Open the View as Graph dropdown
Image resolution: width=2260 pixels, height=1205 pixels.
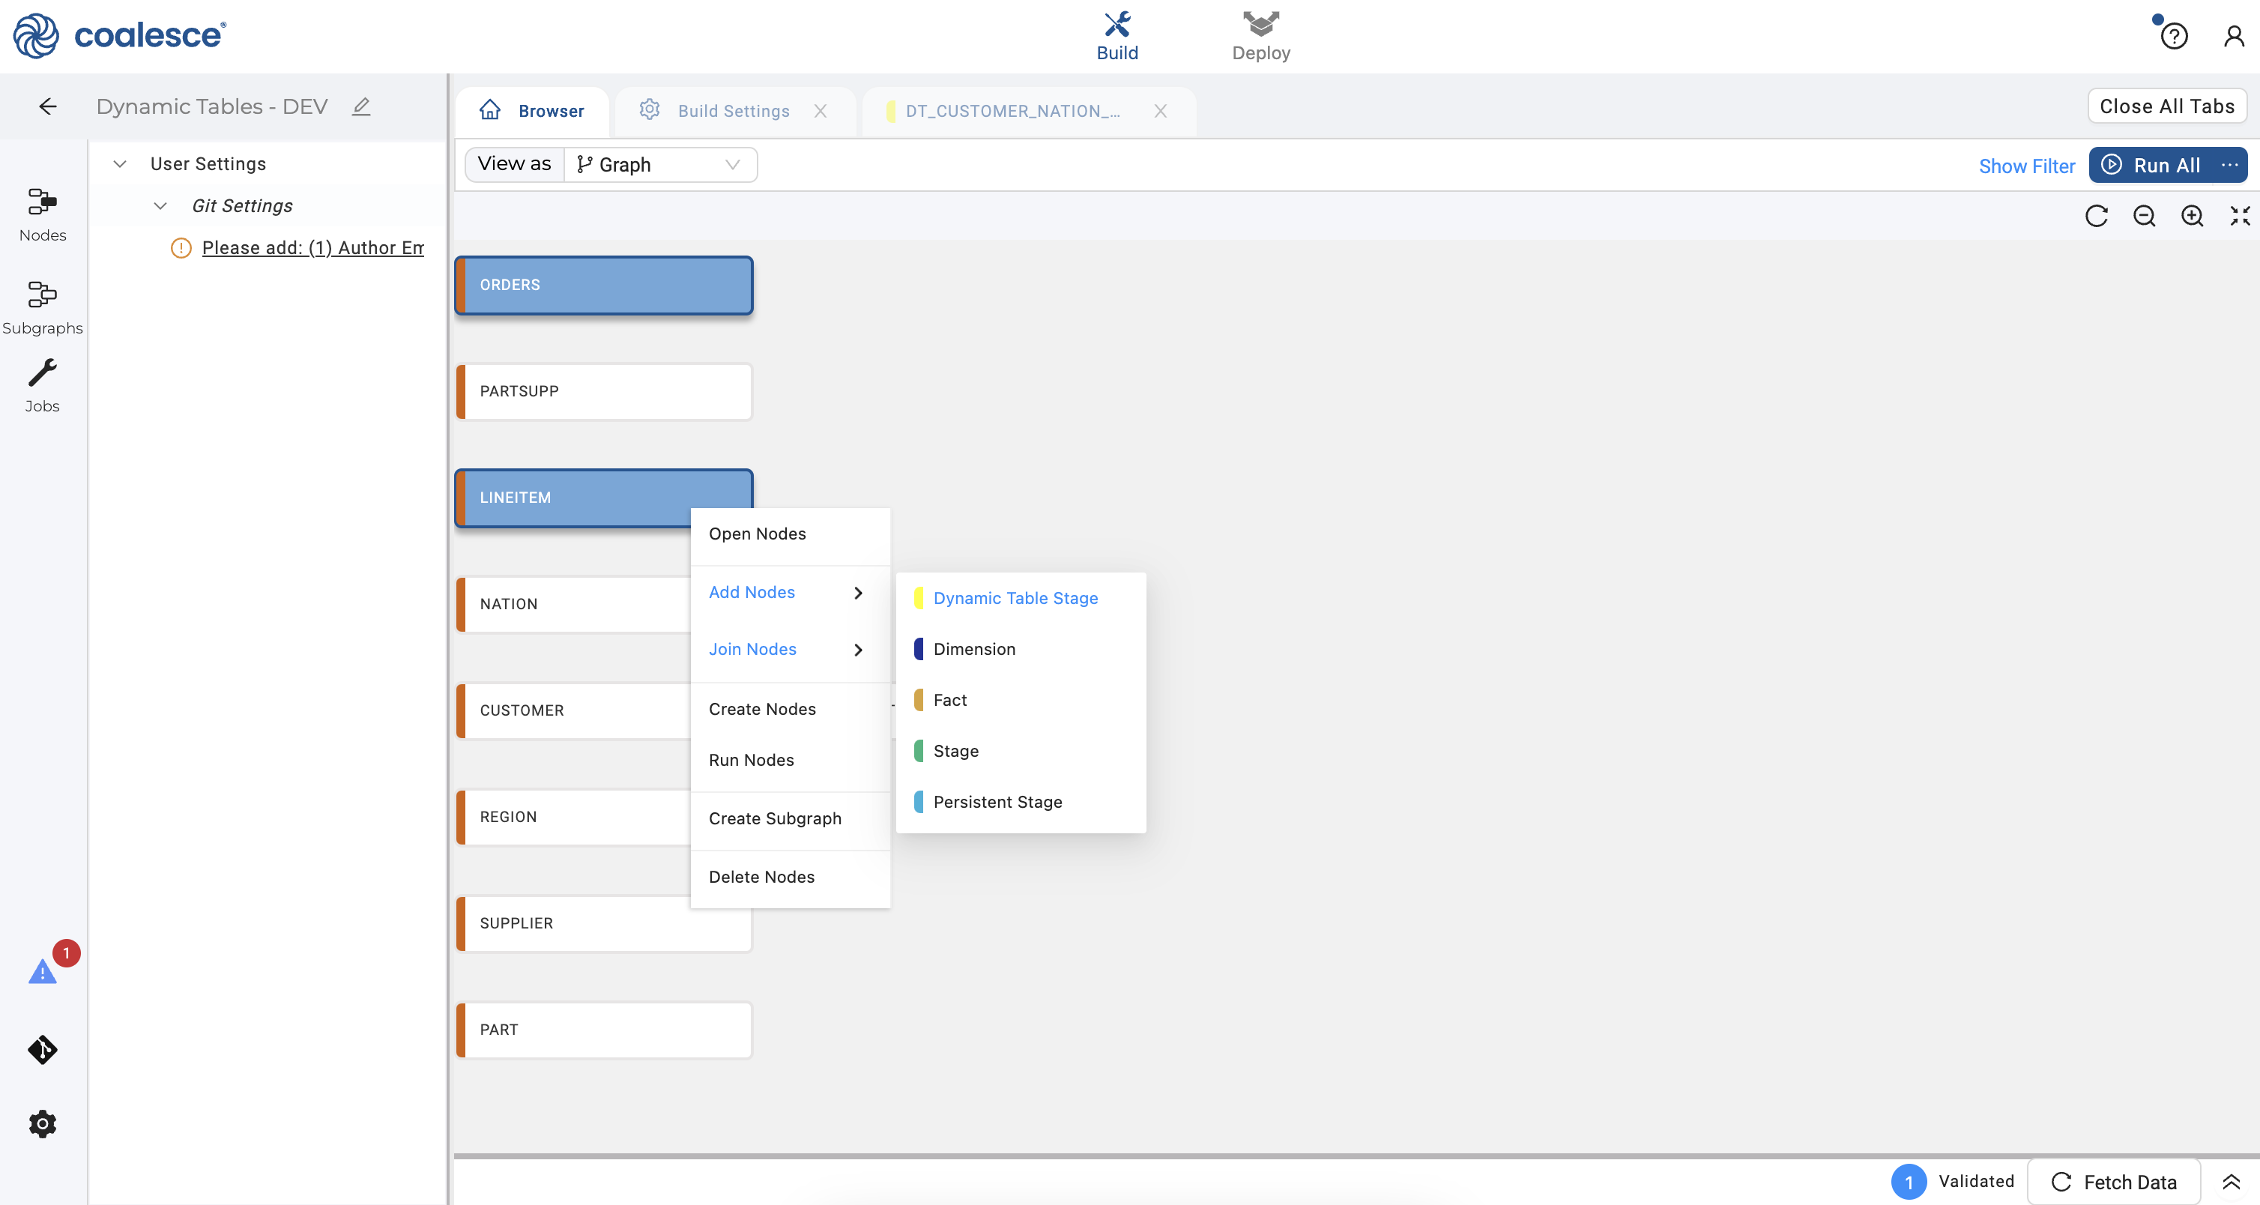coord(659,165)
